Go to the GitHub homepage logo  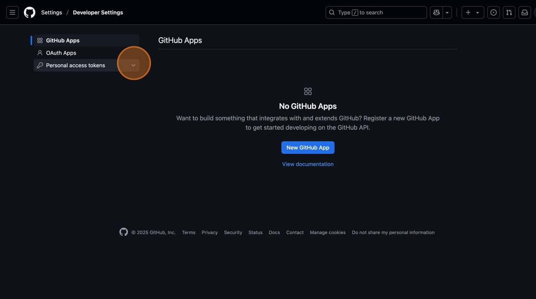[x=29, y=12]
